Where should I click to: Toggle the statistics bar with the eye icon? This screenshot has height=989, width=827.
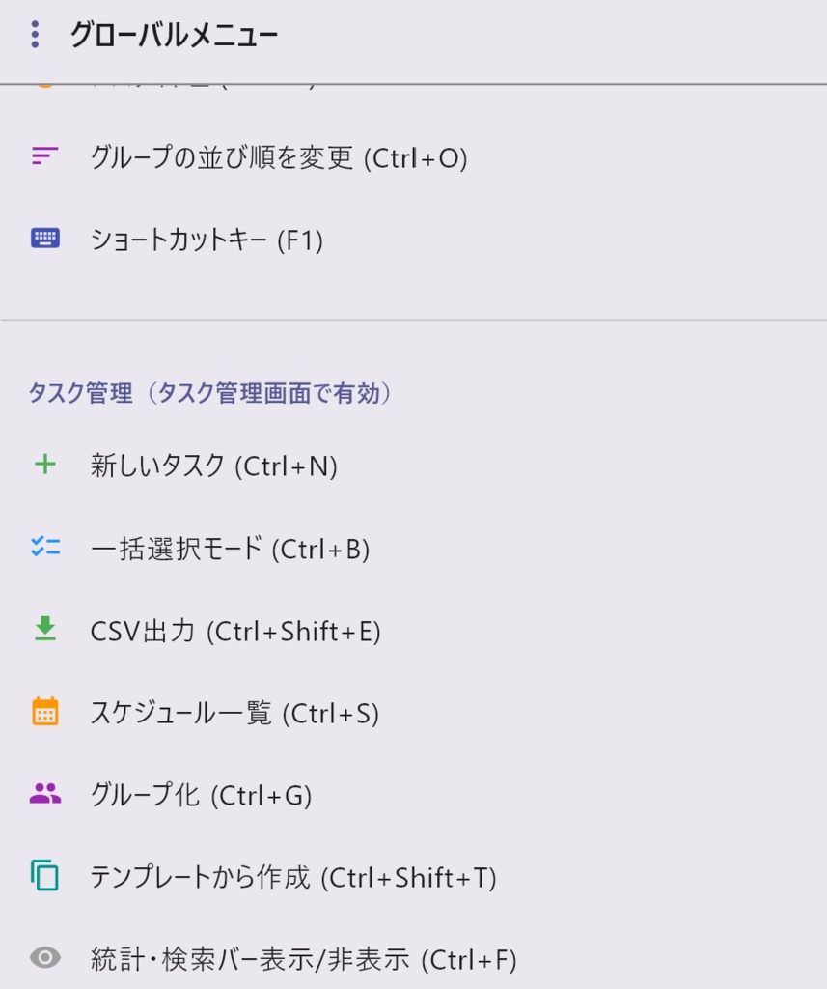click(43, 957)
